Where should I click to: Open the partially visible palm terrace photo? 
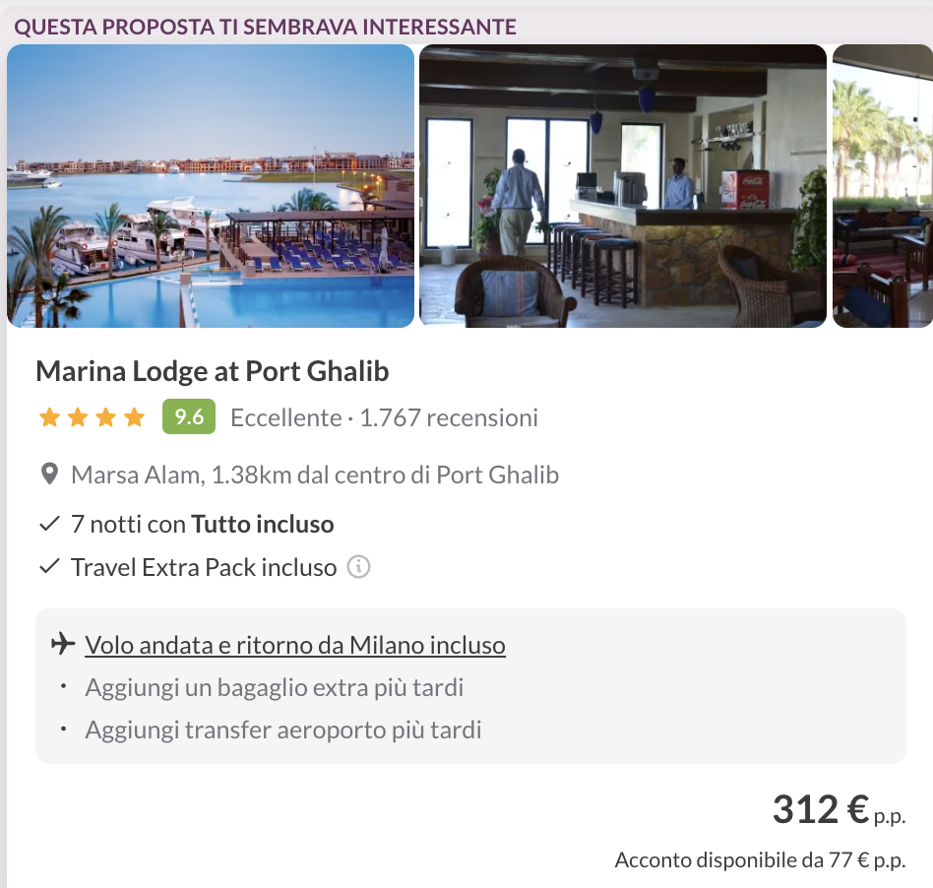click(883, 186)
